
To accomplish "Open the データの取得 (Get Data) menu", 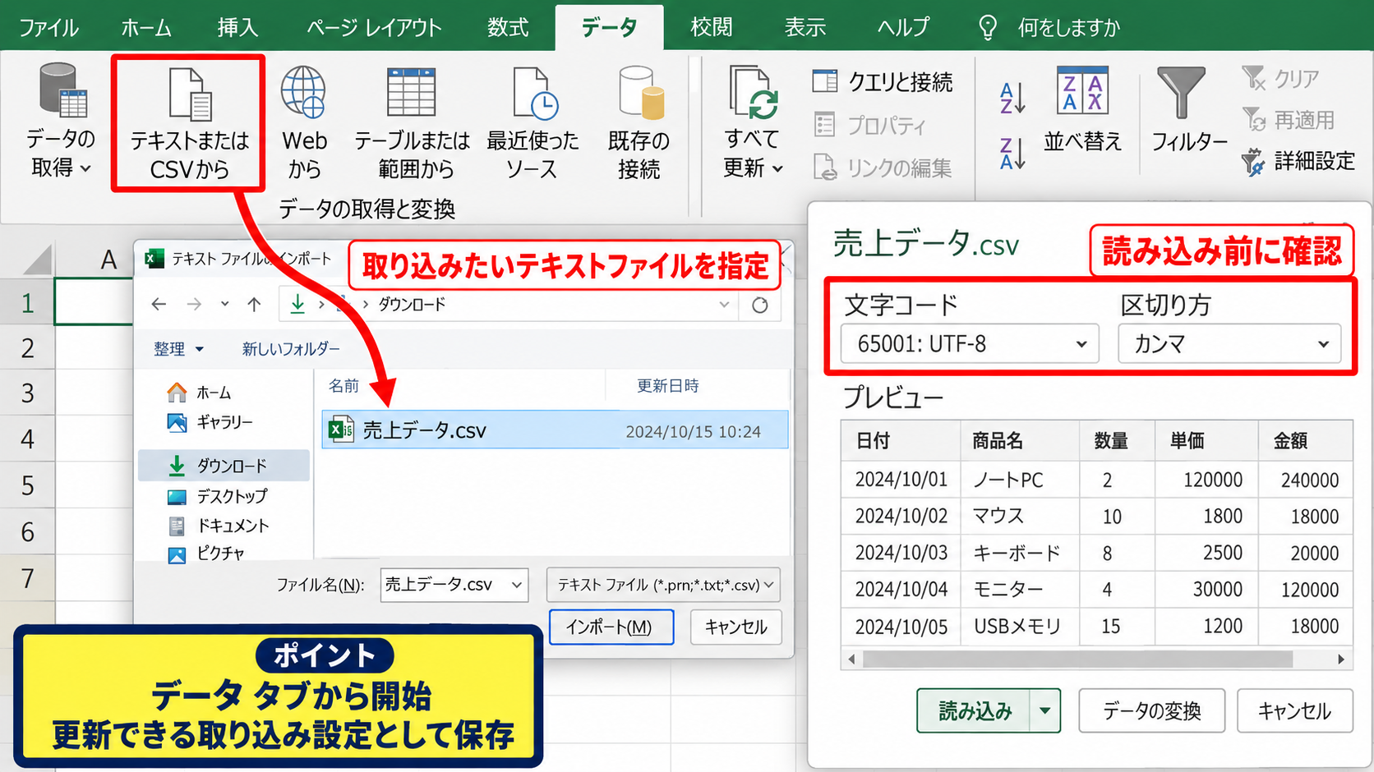I will 62,121.
